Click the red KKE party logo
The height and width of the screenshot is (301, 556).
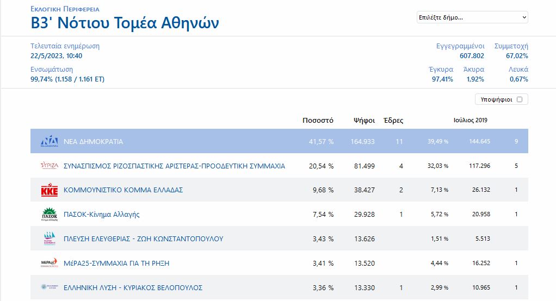point(49,190)
